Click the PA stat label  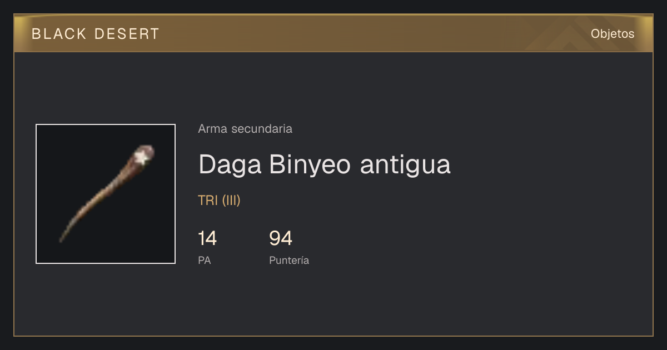point(204,260)
